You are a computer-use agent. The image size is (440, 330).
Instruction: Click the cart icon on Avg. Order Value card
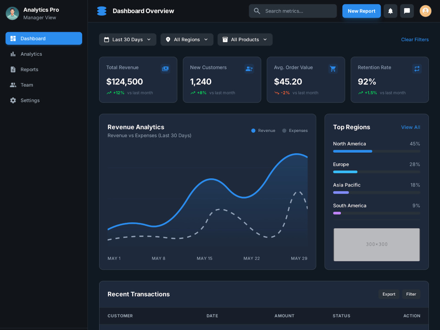333,69
